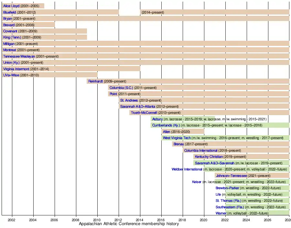This screenshot has width=291, height=228.
Task: Click the Brewton–Parker link
Action: tap(227, 188)
